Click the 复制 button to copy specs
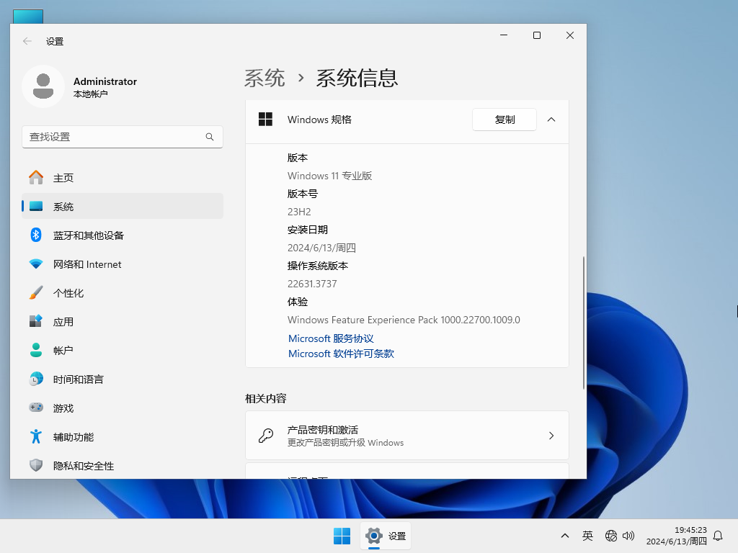The height and width of the screenshot is (553, 738). click(x=504, y=120)
